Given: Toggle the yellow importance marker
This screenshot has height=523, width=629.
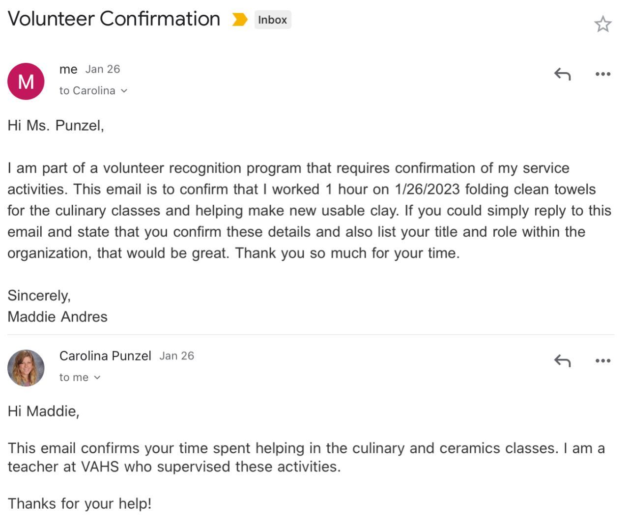Looking at the screenshot, I should [239, 20].
